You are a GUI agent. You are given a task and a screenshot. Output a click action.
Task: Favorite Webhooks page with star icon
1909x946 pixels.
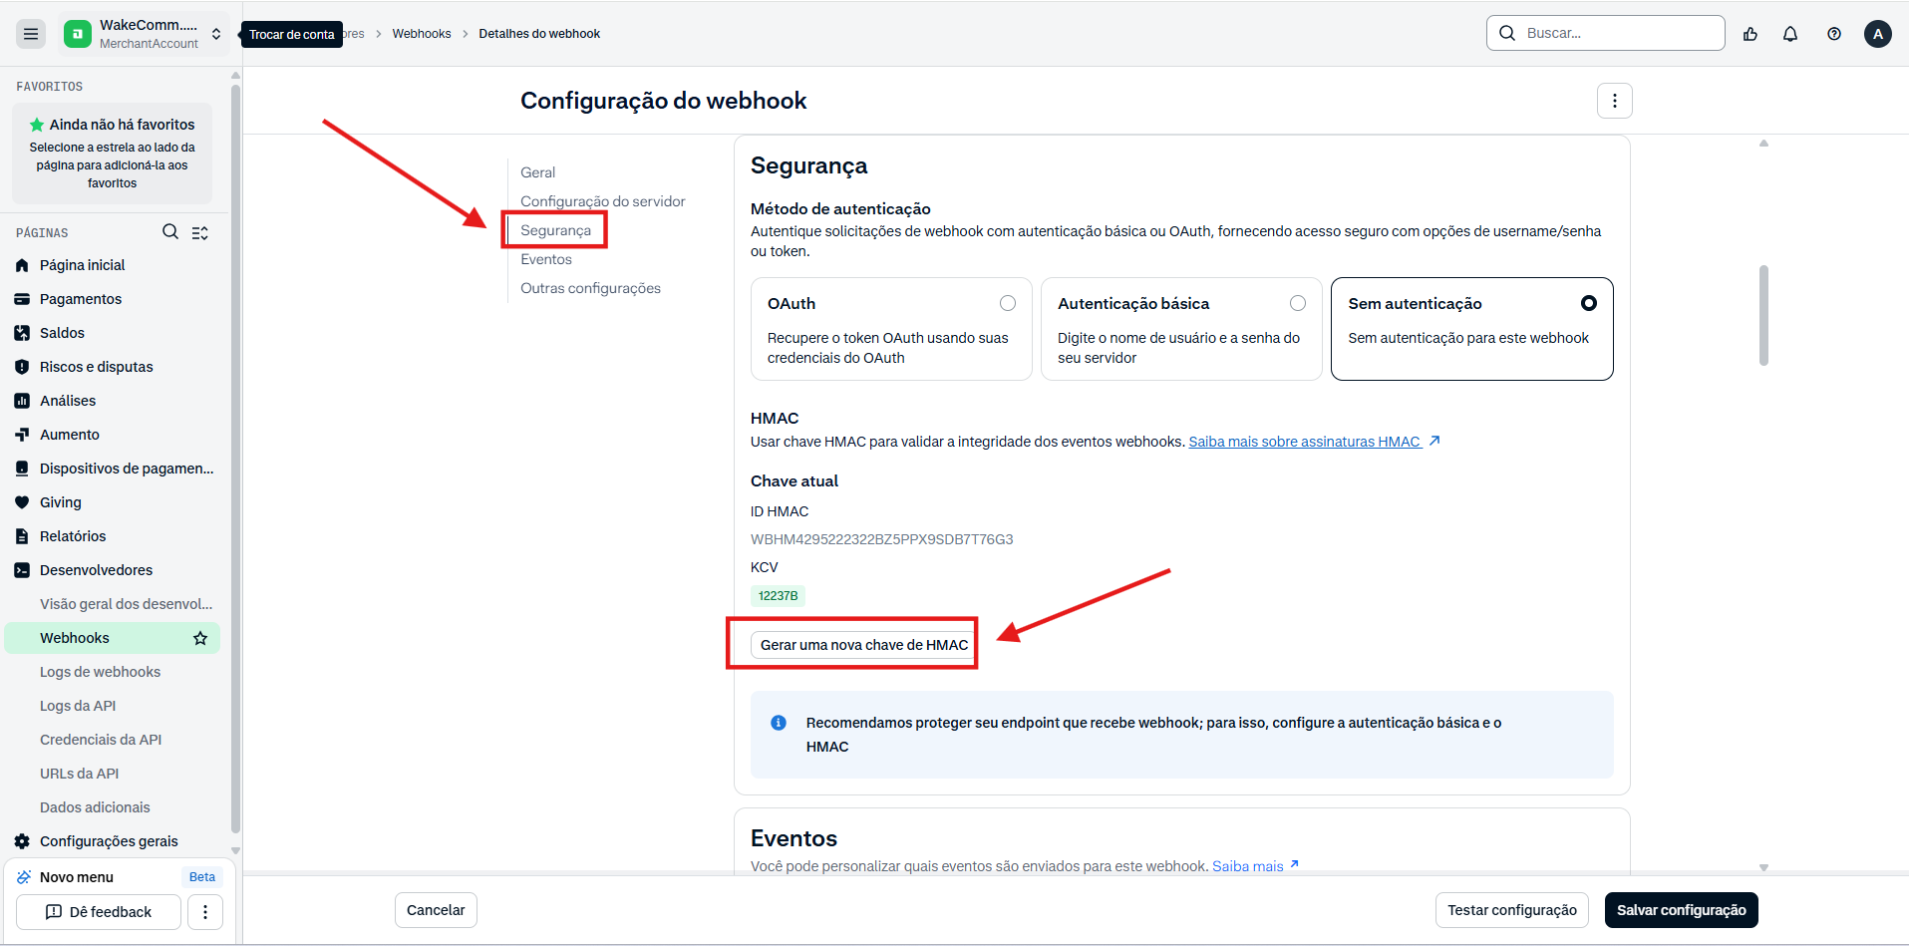(200, 638)
